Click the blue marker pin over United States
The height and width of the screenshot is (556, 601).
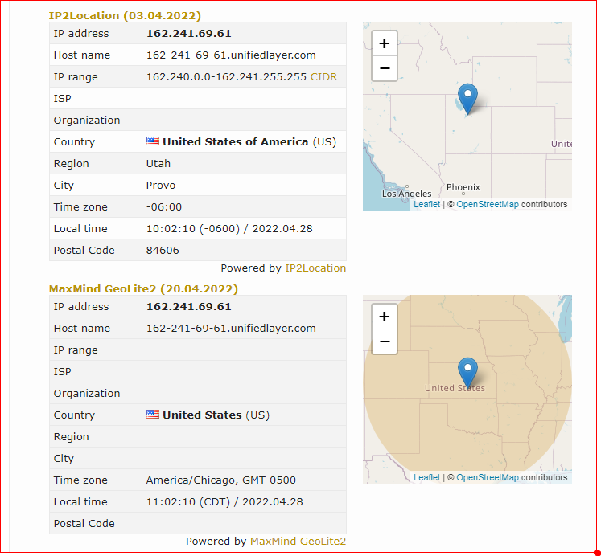pyautogui.click(x=467, y=373)
